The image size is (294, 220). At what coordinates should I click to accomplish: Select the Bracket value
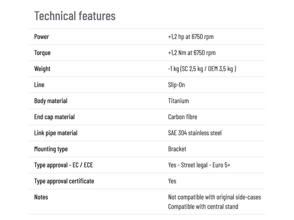click(177, 149)
